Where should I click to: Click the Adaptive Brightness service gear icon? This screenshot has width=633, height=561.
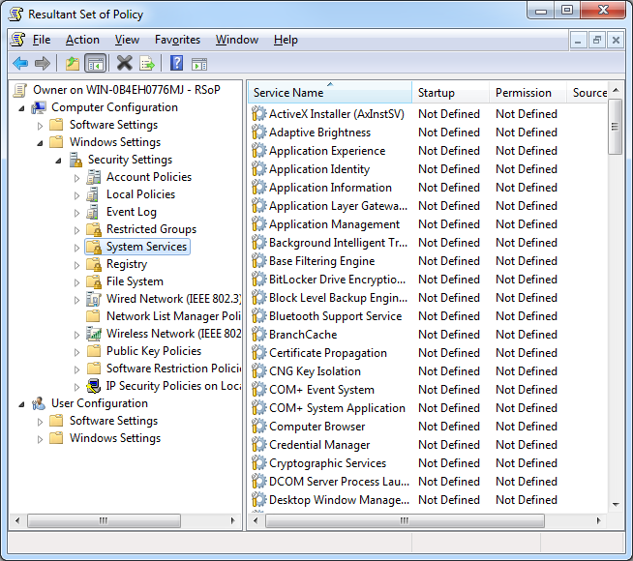(x=258, y=133)
